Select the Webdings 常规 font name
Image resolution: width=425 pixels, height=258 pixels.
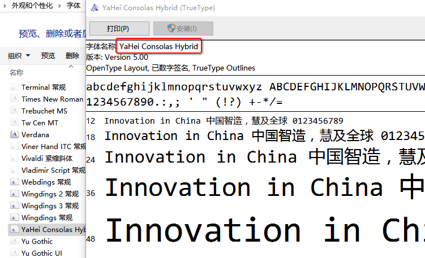46,182
